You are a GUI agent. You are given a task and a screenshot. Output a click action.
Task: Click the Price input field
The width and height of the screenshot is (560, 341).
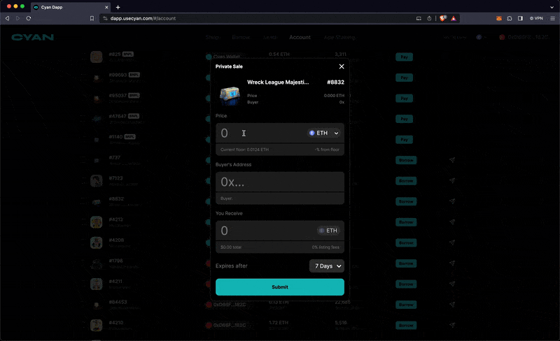coord(261,133)
